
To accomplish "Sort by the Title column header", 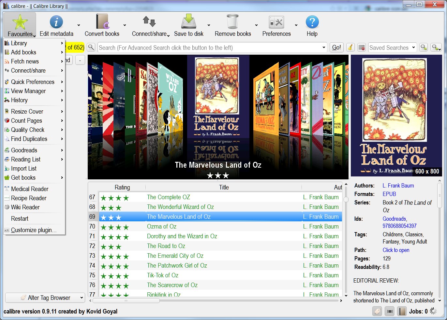I will click(x=224, y=187).
